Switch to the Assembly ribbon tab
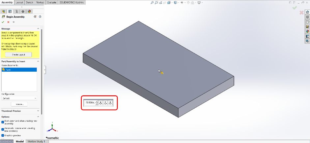 7,2
